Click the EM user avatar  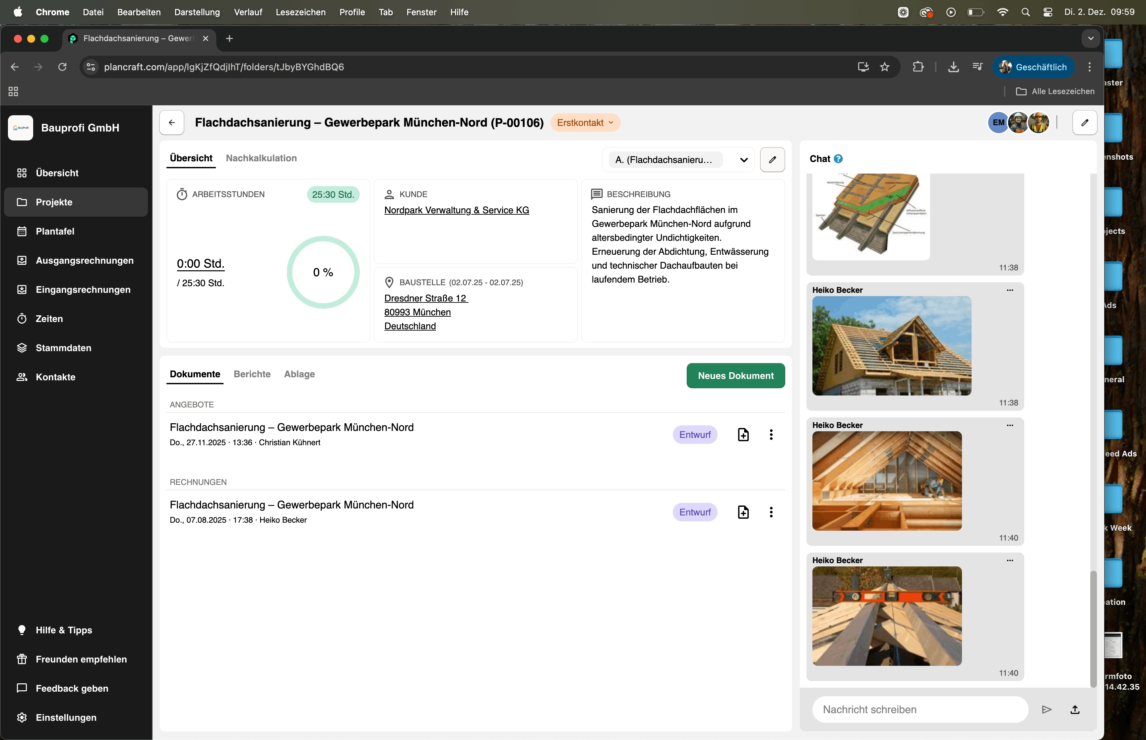coord(998,123)
